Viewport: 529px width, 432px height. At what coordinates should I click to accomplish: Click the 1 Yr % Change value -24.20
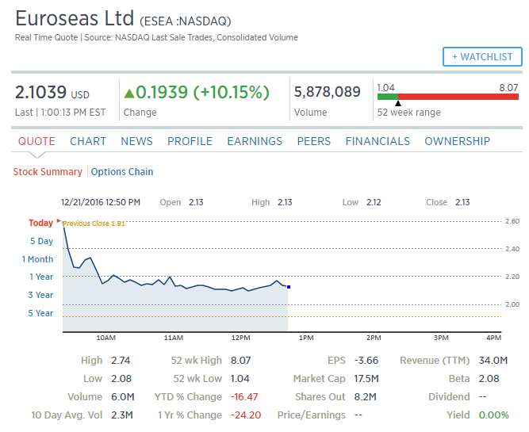[246, 415]
